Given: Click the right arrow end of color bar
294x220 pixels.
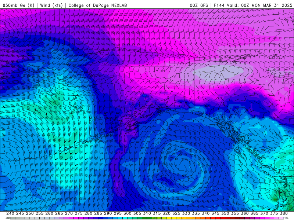Looking at the screenshot, I should 286,218.
